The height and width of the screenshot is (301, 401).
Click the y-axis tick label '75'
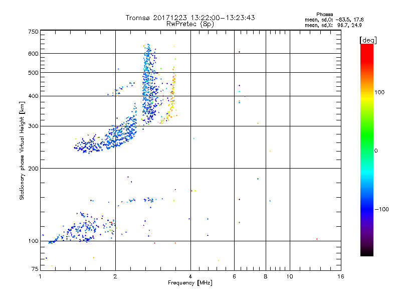(x=35, y=269)
